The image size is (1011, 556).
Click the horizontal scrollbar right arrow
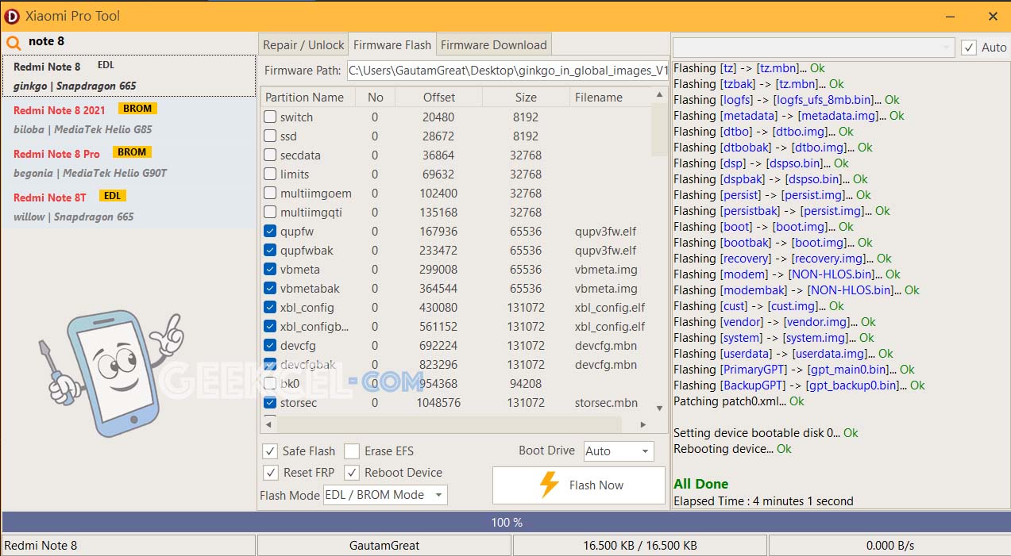(643, 424)
